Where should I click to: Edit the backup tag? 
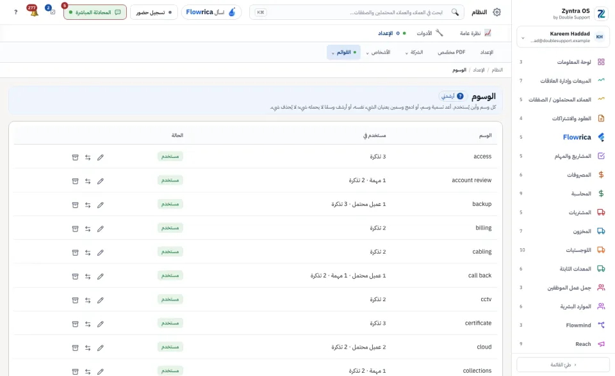101,205
